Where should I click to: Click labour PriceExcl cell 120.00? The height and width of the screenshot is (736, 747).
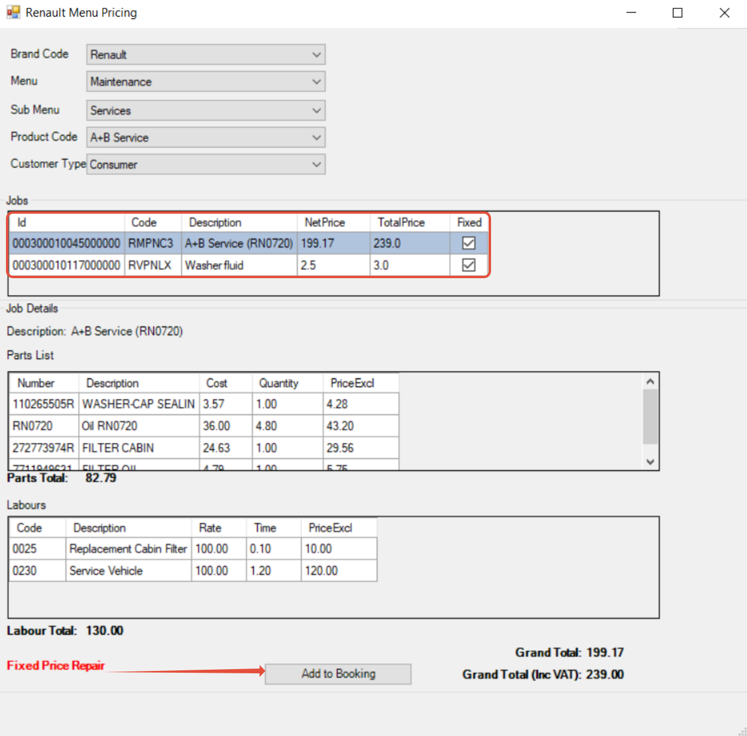tap(339, 571)
